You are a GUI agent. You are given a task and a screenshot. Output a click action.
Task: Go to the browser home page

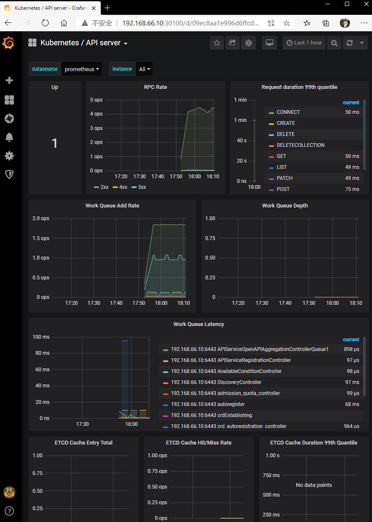pos(63,23)
